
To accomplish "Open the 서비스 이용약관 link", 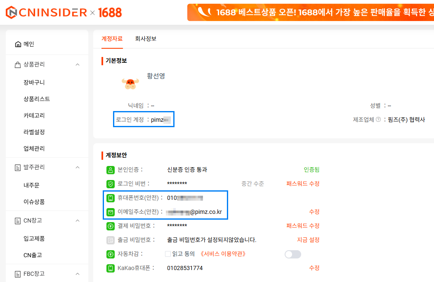I will point(226,254).
